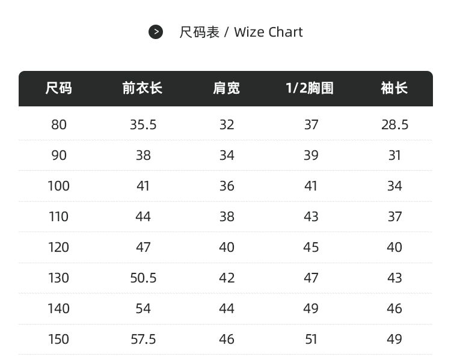
Task: Choose size 130 row label
Action: pos(59,278)
